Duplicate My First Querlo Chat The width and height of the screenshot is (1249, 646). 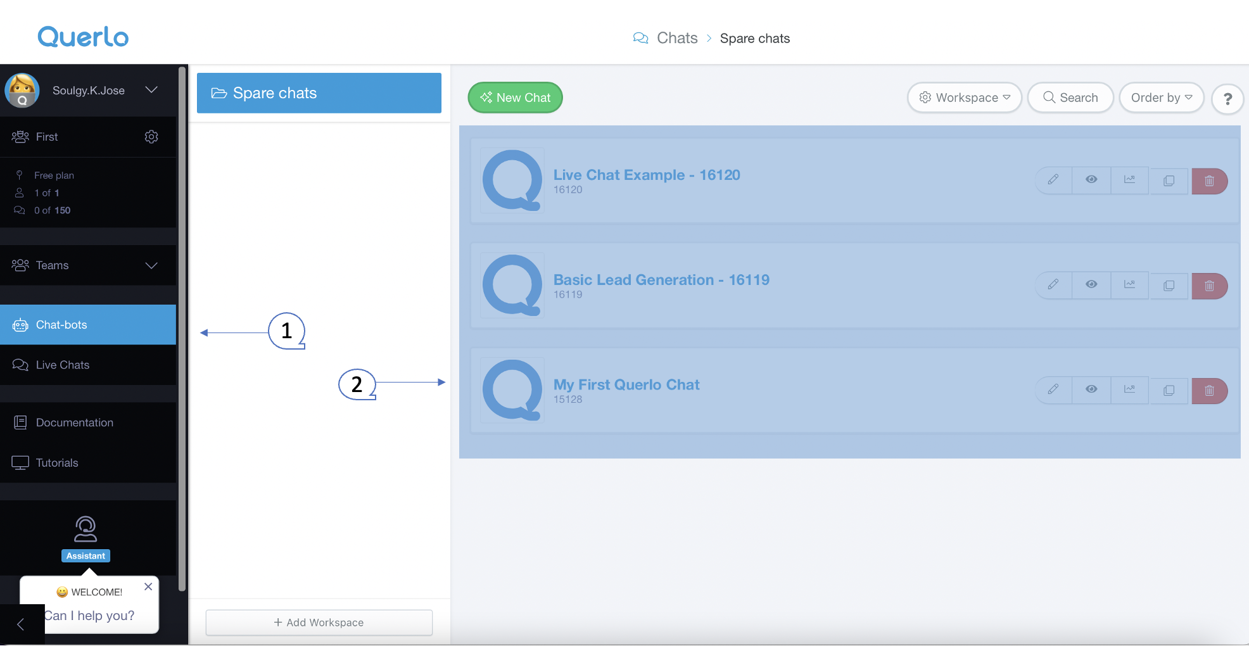click(1169, 390)
